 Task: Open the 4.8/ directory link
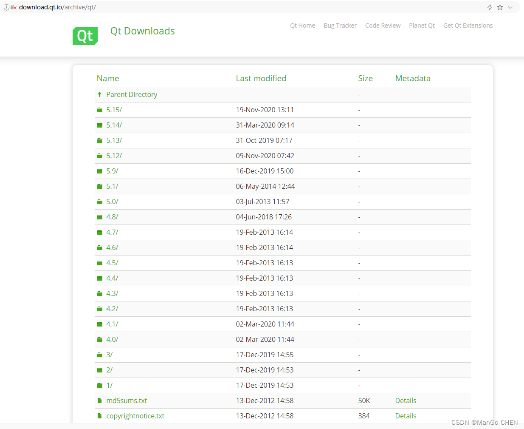coord(112,217)
